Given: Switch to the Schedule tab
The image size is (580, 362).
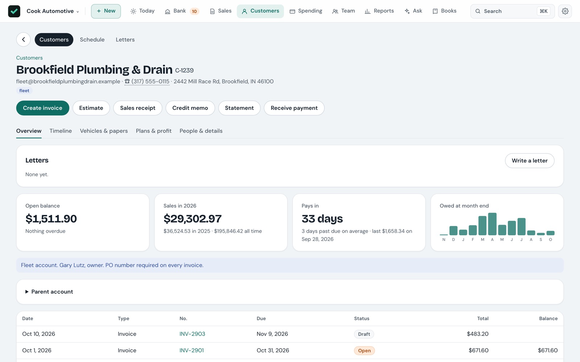Looking at the screenshot, I should (x=92, y=39).
